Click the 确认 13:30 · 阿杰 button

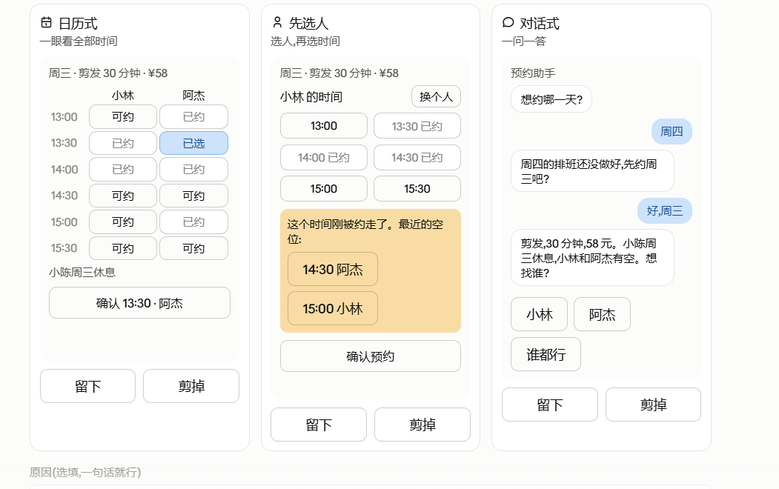coord(139,303)
